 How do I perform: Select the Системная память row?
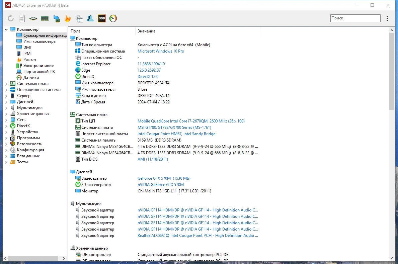(x=164, y=140)
